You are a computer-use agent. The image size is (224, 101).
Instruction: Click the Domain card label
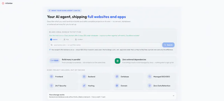tap(124, 86)
